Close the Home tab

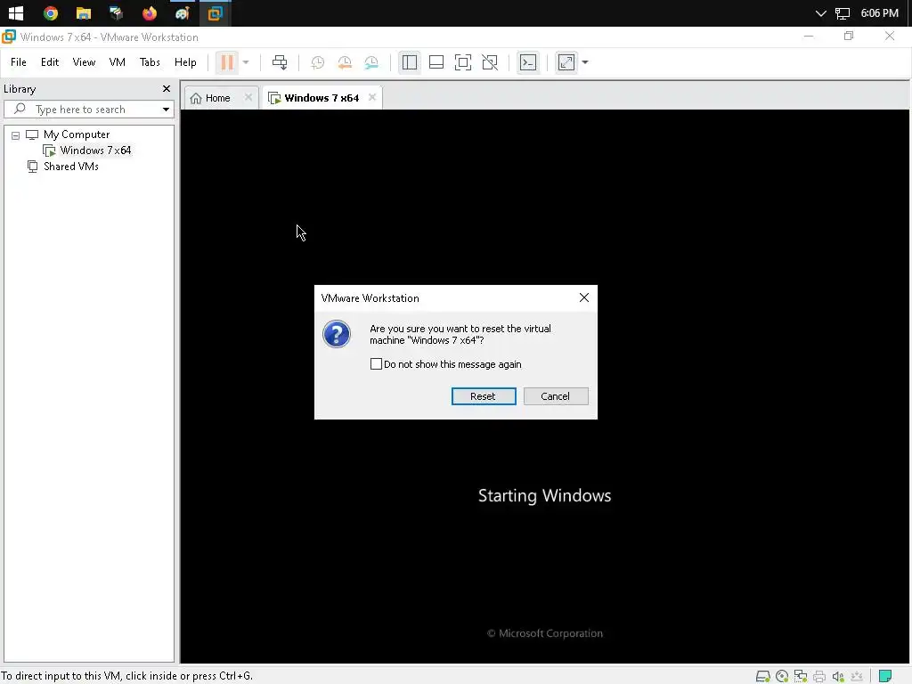click(x=248, y=97)
